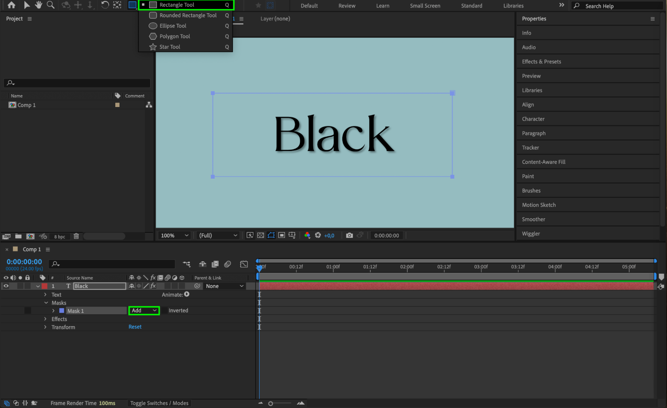Go to the Home screen icon
Viewport: 667px width, 408px height.
[11, 5]
